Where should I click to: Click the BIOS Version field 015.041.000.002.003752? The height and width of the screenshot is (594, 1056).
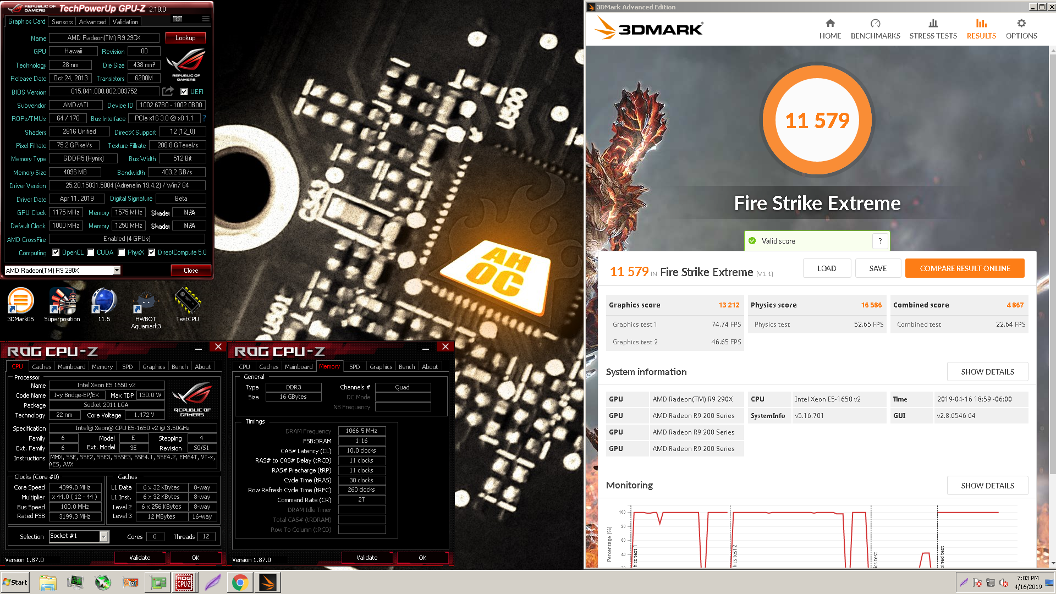click(104, 91)
